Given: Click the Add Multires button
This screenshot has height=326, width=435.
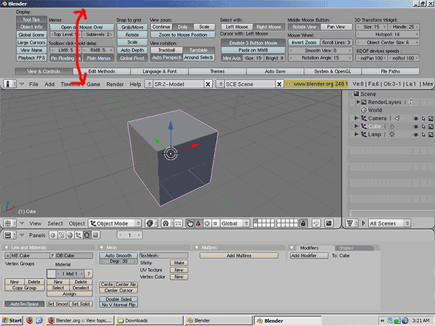Looking at the screenshot, I should click(x=239, y=255).
